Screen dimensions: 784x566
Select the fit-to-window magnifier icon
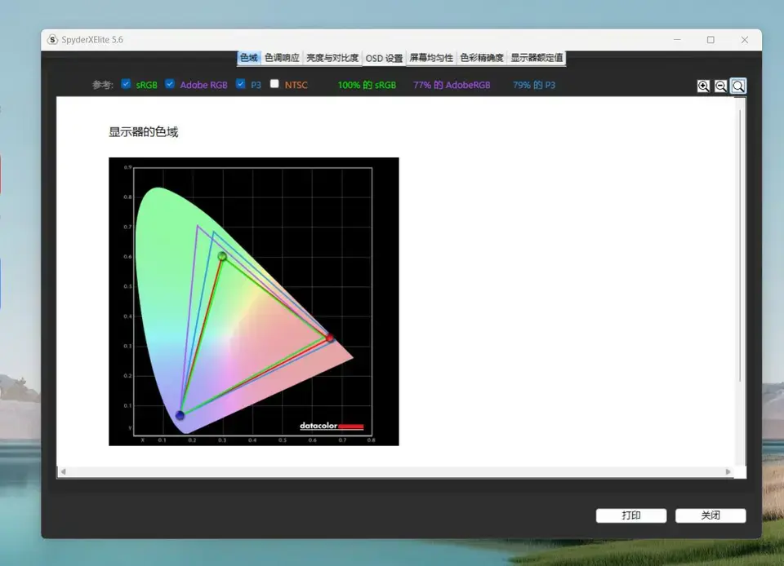point(738,86)
